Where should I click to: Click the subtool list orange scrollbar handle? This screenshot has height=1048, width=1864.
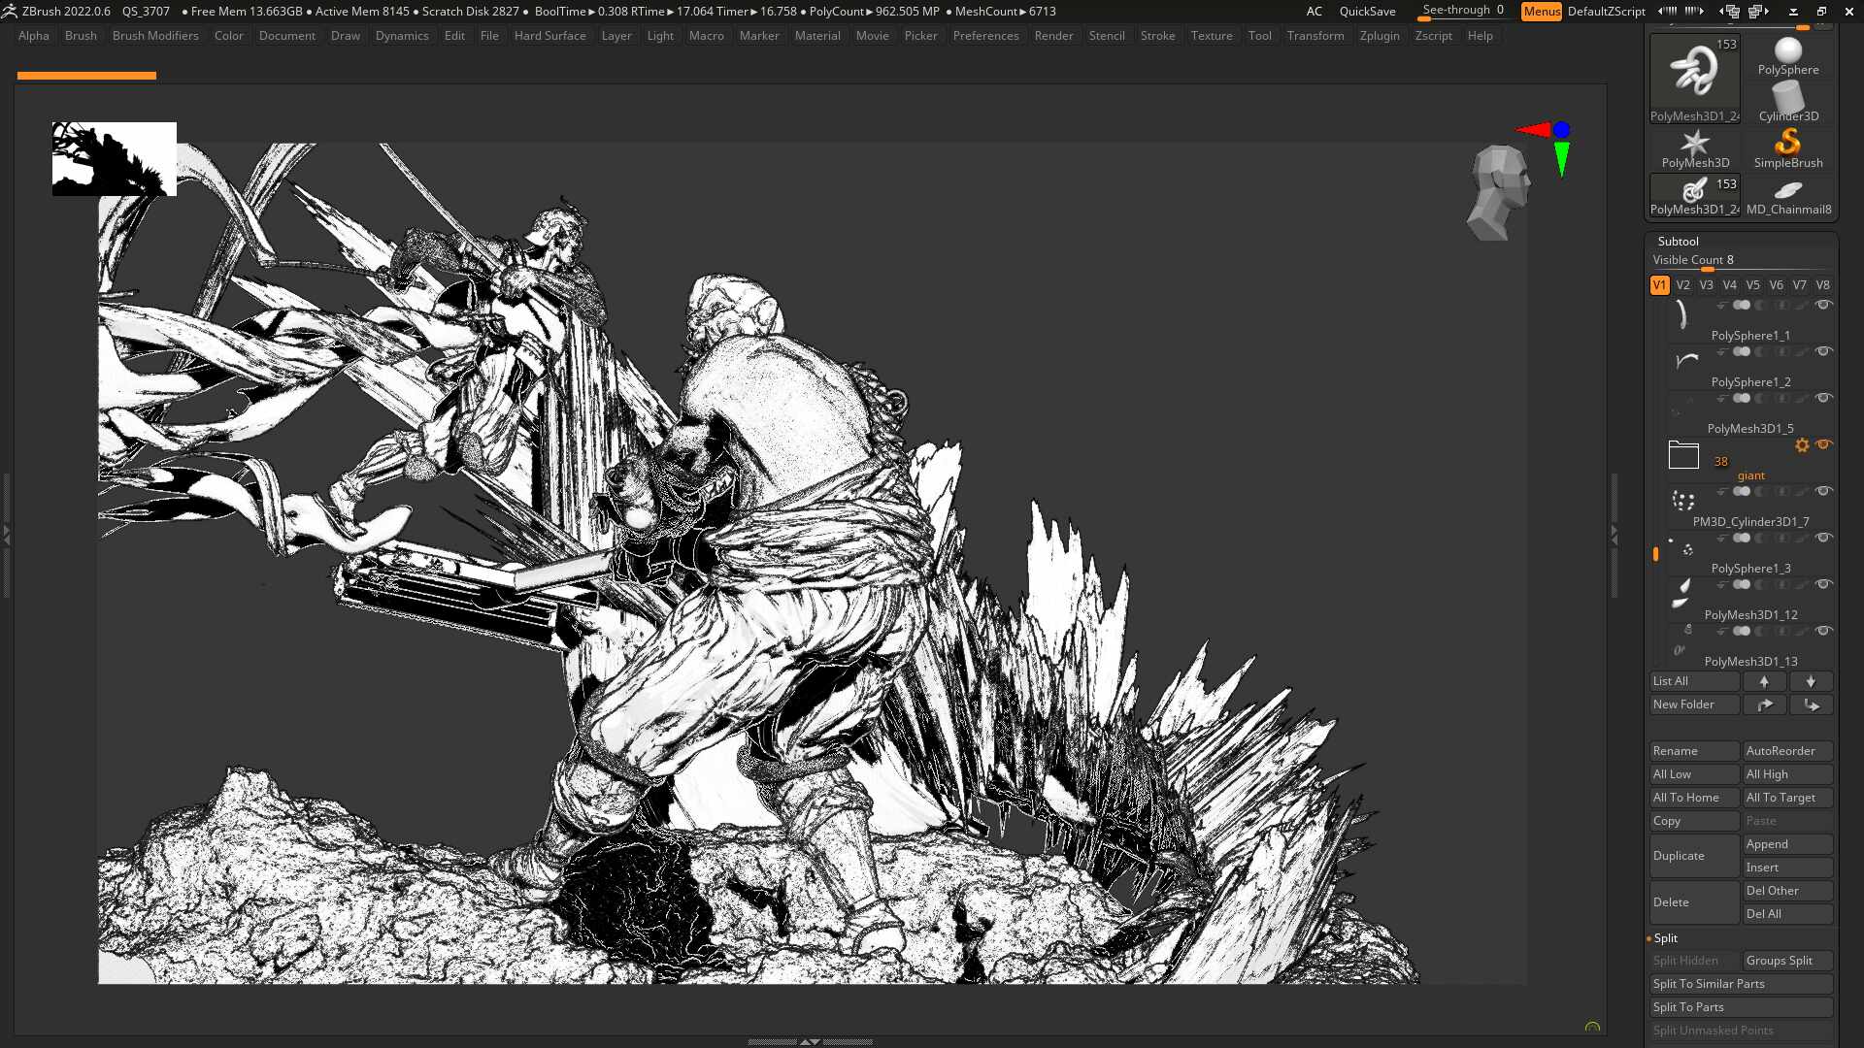pyautogui.click(x=1656, y=554)
